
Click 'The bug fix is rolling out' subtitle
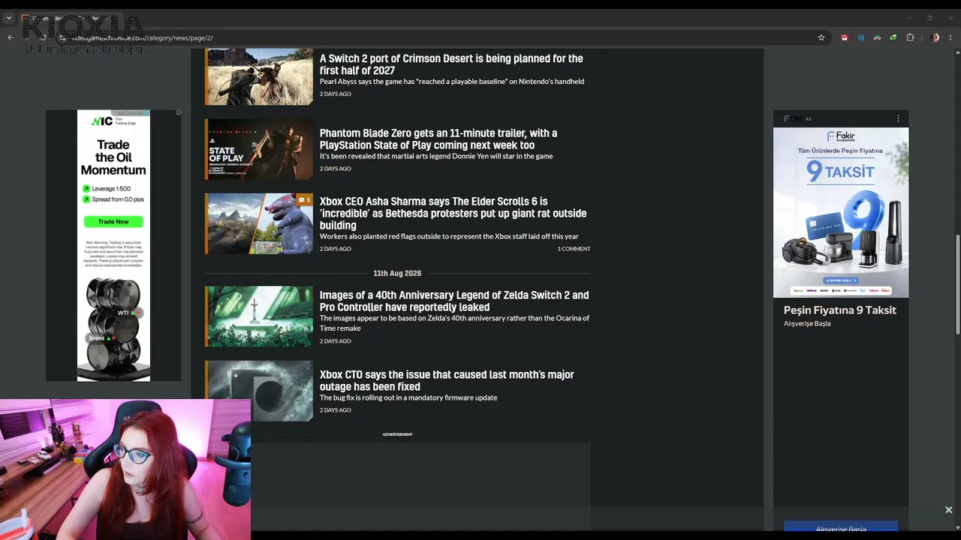click(408, 398)
